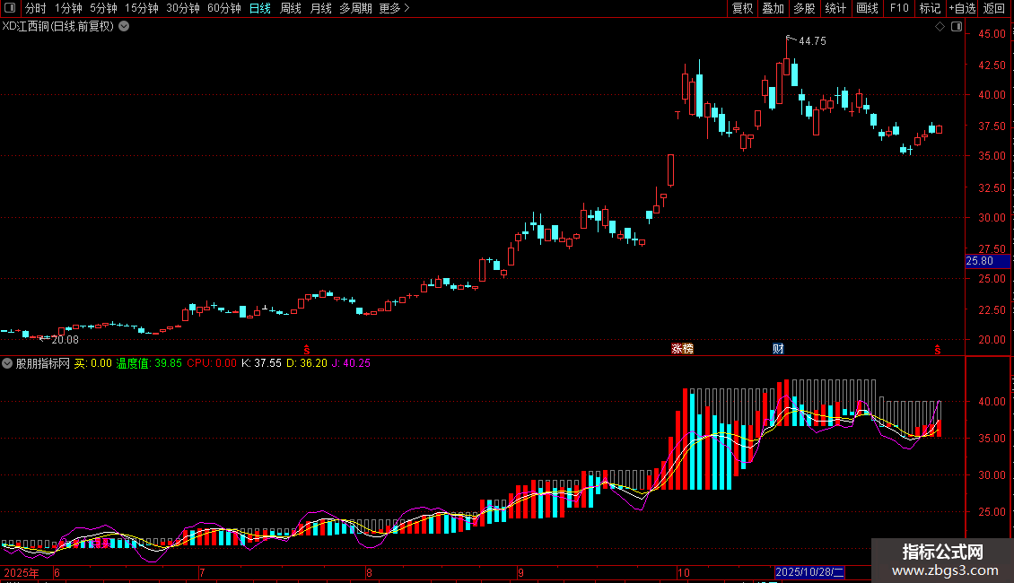Image resolution: width=1014 pixels, height=583 pixels.
Task: Toggle the left side panel icon
Action: click(10, 8)
